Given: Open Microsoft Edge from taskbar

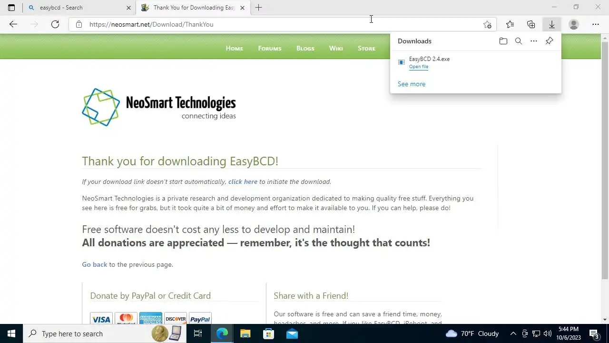Looking at the screenshot, I should pyautogui.click(x=222, y=333).
